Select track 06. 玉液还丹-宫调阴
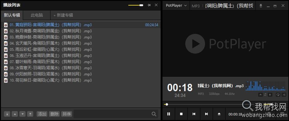Viewport: 289px width, 121px height. point(81,56)
